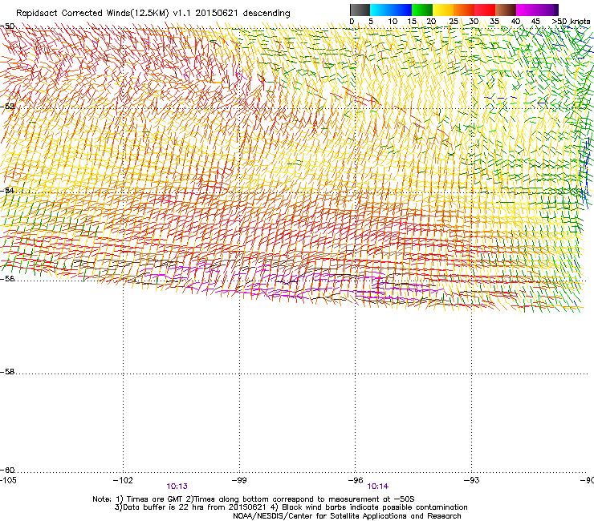Screen dimensions: 594x521
Task: Click the purple '10:14' time label
Action: (x=378, y=487)
